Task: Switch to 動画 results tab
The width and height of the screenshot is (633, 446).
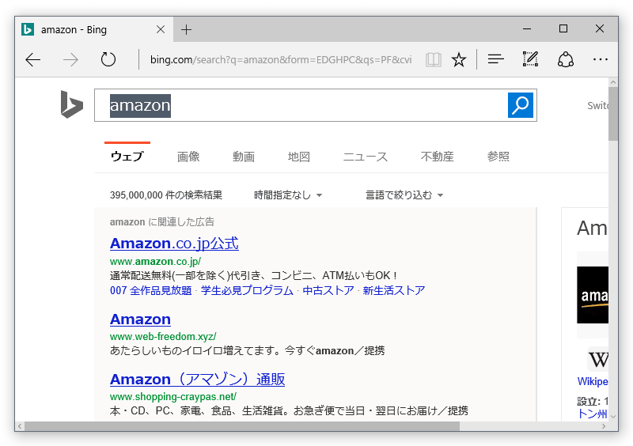Action: (x=244, y=157)
